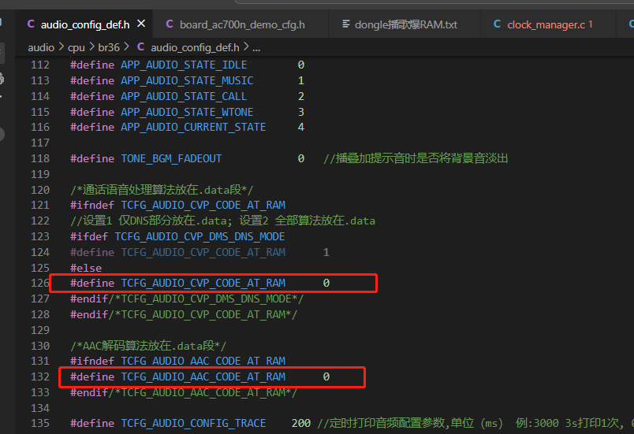The width and height of the screenshot is (634, 434).
Task: Click the #else directive on line 125
Action: tap(86, 268)
